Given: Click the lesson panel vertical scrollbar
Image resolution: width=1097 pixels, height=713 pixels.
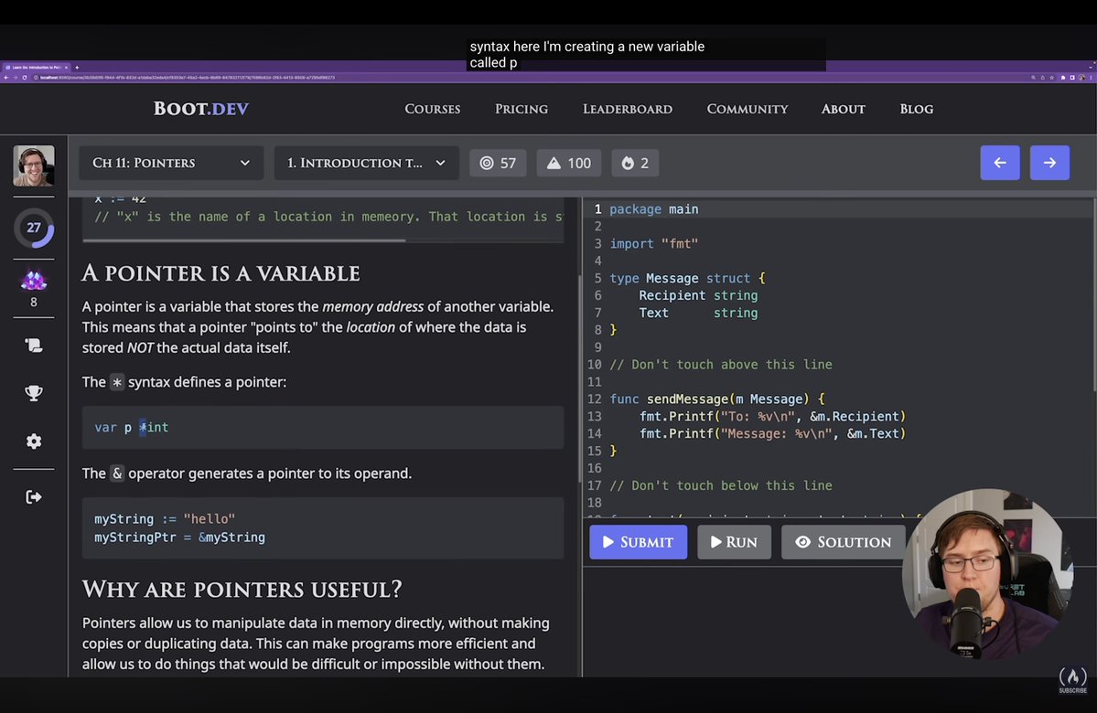Looking at the screenshot, I should pos(579,378).
